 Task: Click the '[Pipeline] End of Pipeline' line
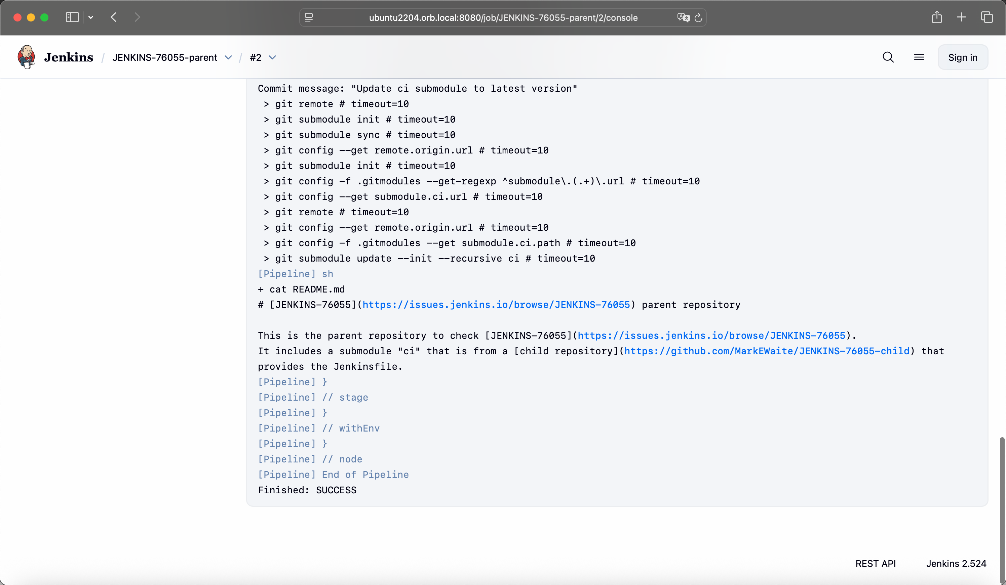[333, 475]
